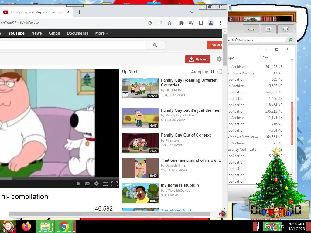Open Chrome side panel icon
Screen dimensions: 311x233
click(x=201, y=23)
